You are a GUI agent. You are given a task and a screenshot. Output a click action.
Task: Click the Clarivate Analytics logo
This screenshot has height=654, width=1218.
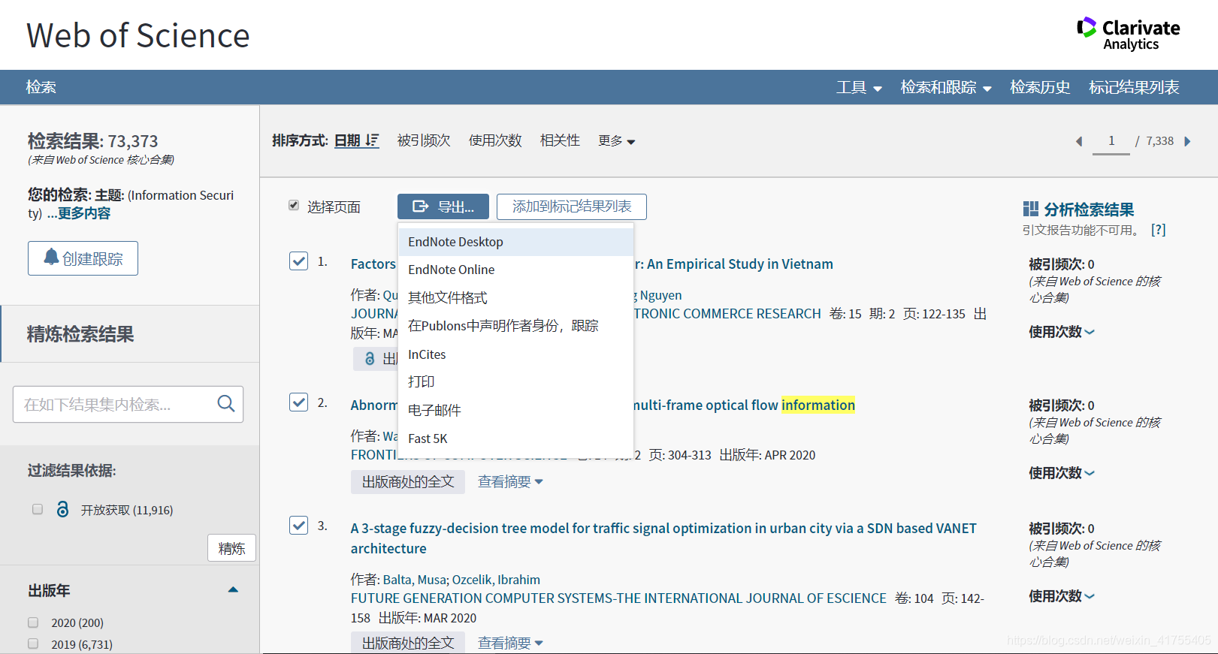click(1128, 34)
